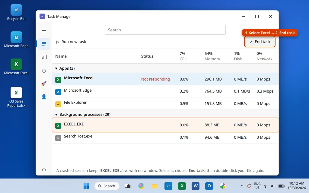
Task: Click End task button
Action: [x=260, y=42]
